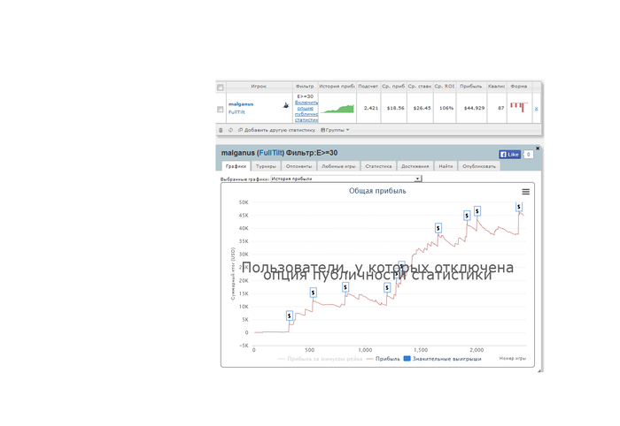Click the refresh icon beside the trash icon
This screenshot has width=620, height=426.
(x=230, y=130)
